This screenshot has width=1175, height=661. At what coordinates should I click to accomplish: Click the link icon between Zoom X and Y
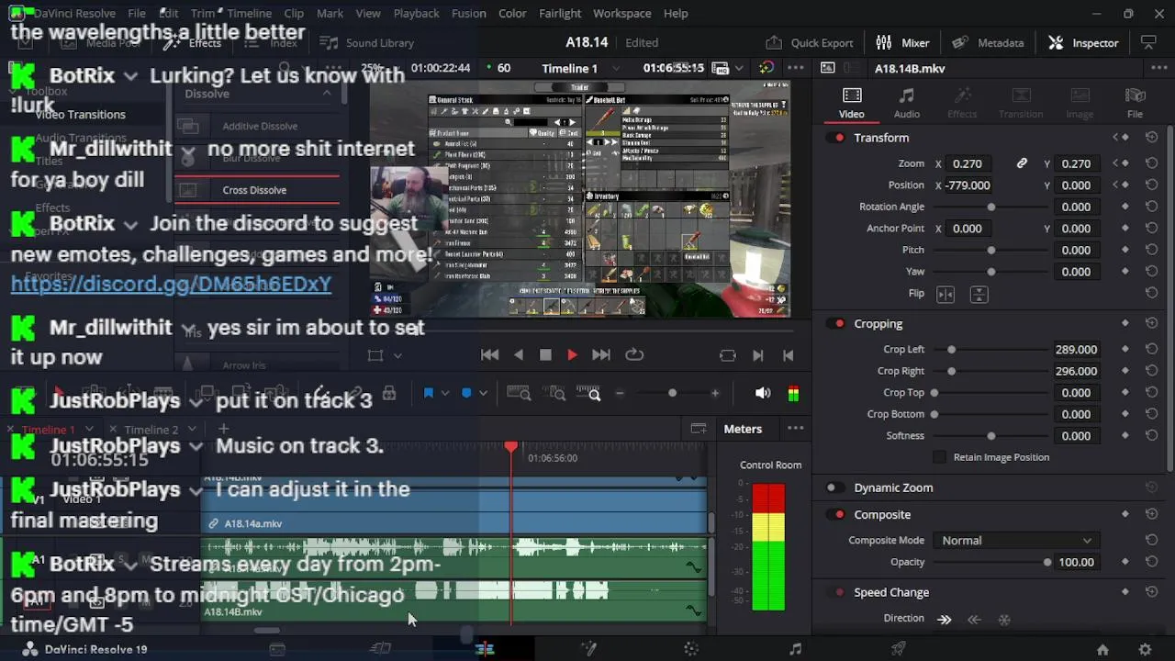(x=1022, y=163)
